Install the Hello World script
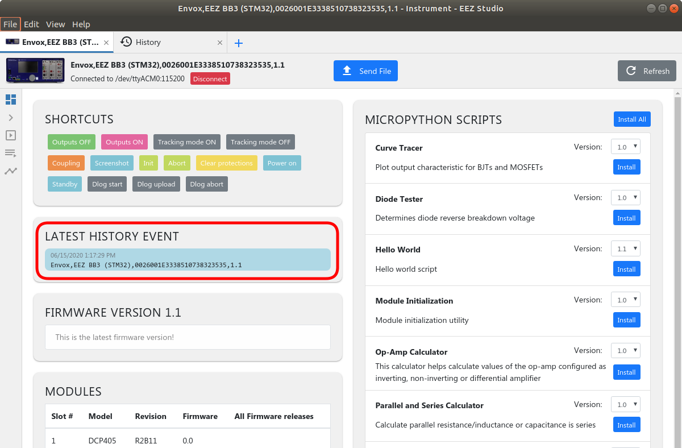682x448 pixels. pos(626,269)
